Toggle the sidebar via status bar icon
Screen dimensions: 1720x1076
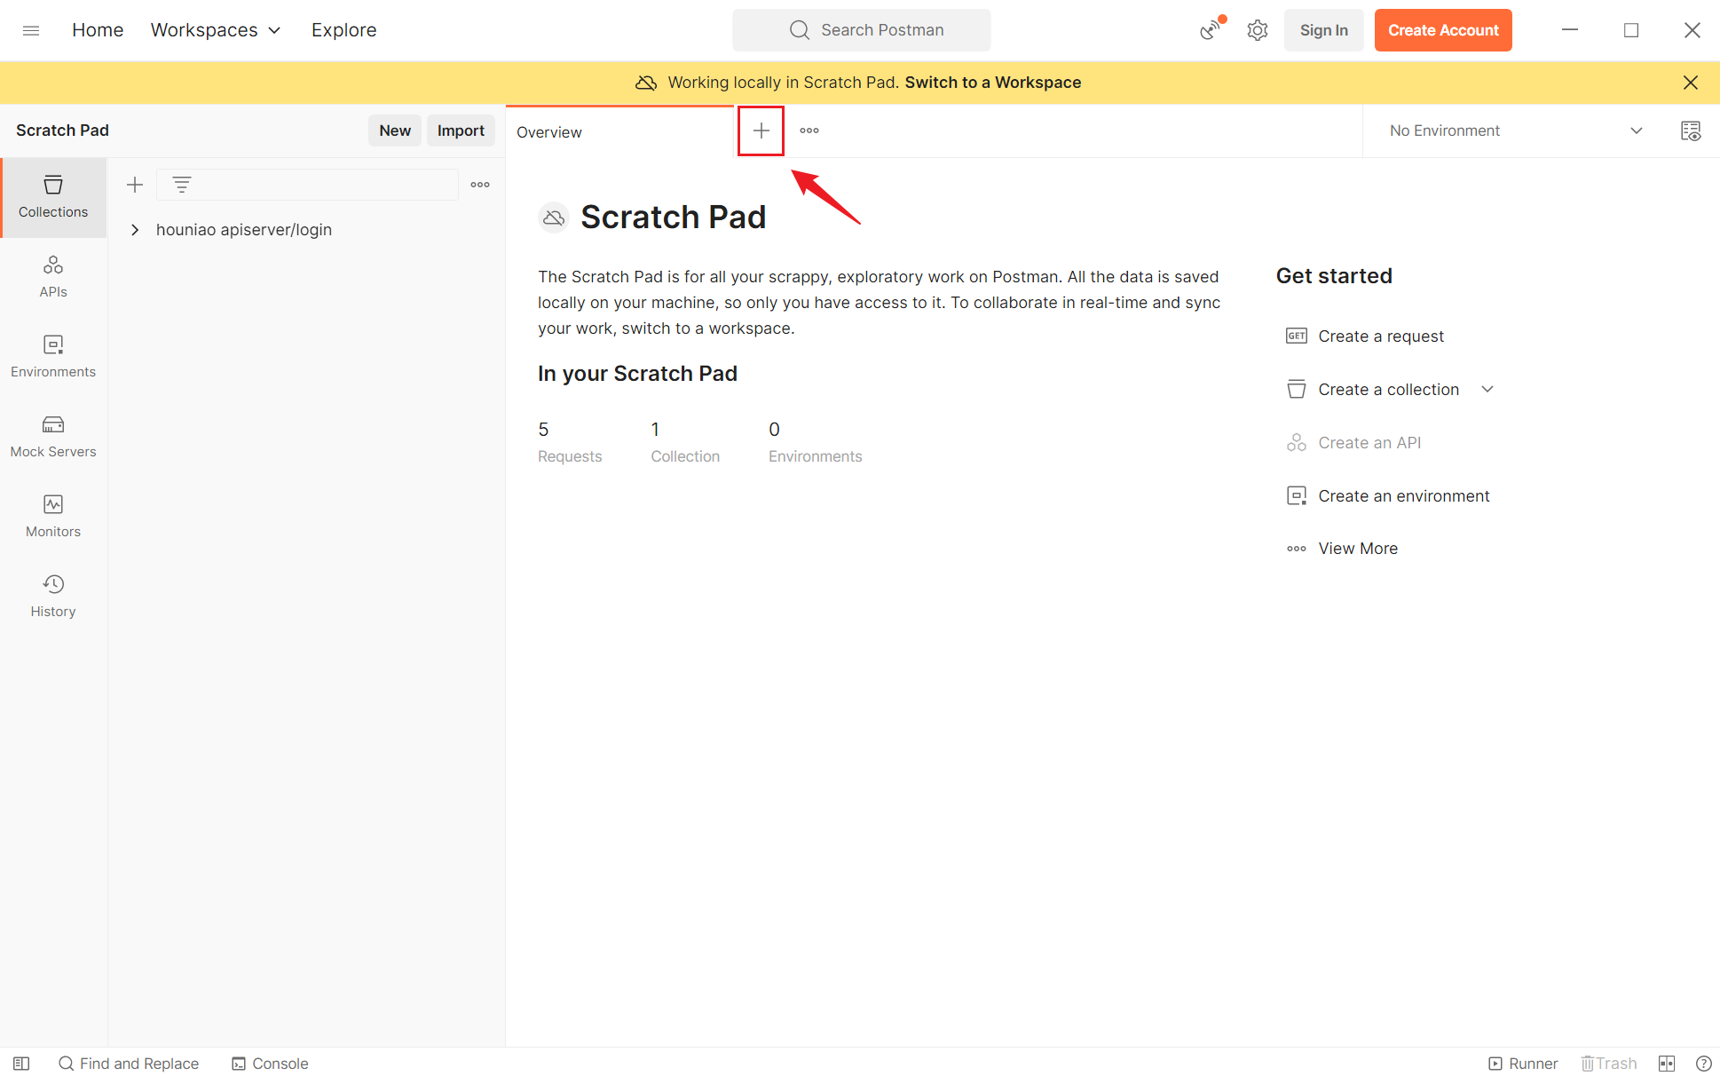pyautogui.click(x=21, y=1064)
